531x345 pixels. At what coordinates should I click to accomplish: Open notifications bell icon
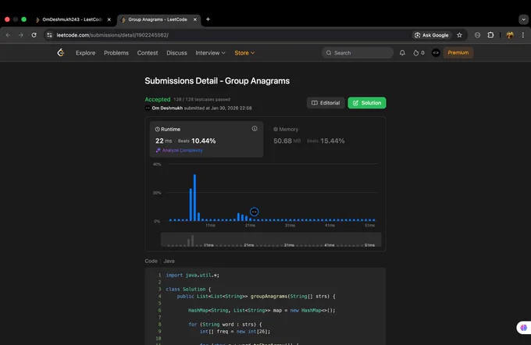(402, 53)
